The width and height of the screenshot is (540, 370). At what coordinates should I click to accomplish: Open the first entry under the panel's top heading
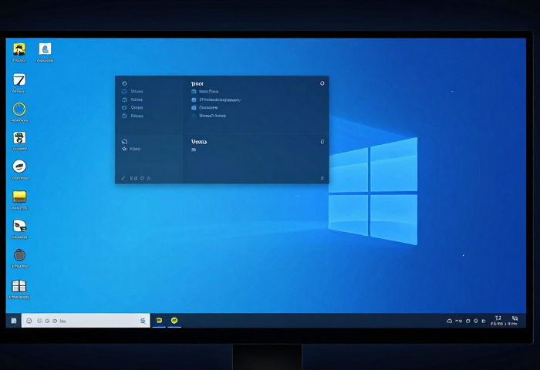pyautogui.click(x=204, y=92)
